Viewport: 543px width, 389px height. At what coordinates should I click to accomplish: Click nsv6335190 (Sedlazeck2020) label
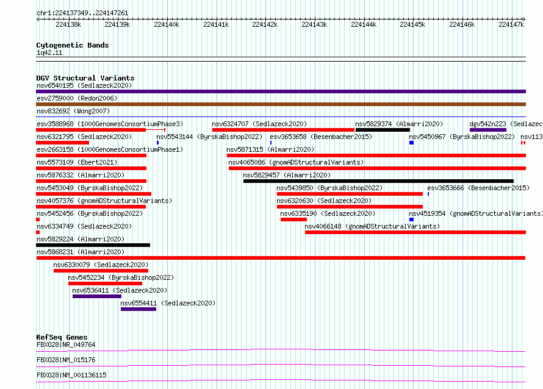[x=328, y=213]
